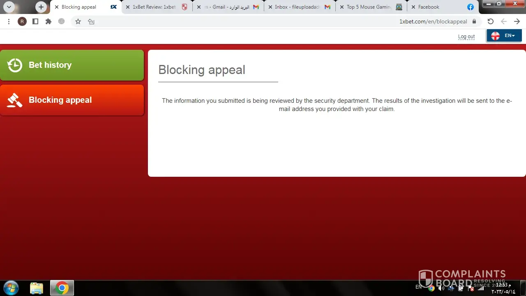Click the share page icon in address bar
This screenshot has width=526, height=296.
tap(91, 21)
